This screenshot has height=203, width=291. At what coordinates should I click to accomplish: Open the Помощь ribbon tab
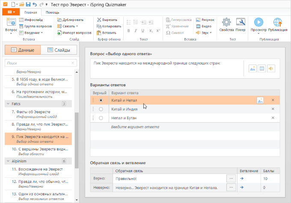[53, 12]
